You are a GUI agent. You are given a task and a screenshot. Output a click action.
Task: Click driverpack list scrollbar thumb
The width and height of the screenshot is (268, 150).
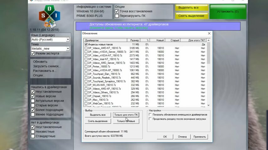(208, 53)
